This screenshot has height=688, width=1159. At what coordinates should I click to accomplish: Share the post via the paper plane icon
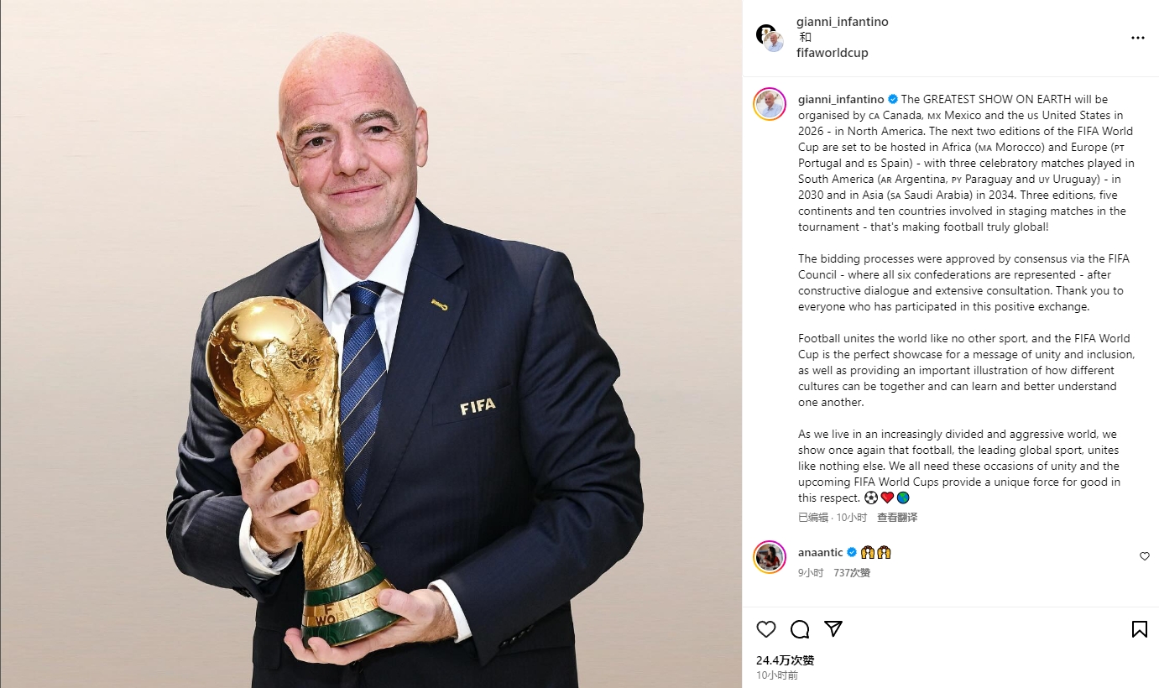(x=833, y=629)
